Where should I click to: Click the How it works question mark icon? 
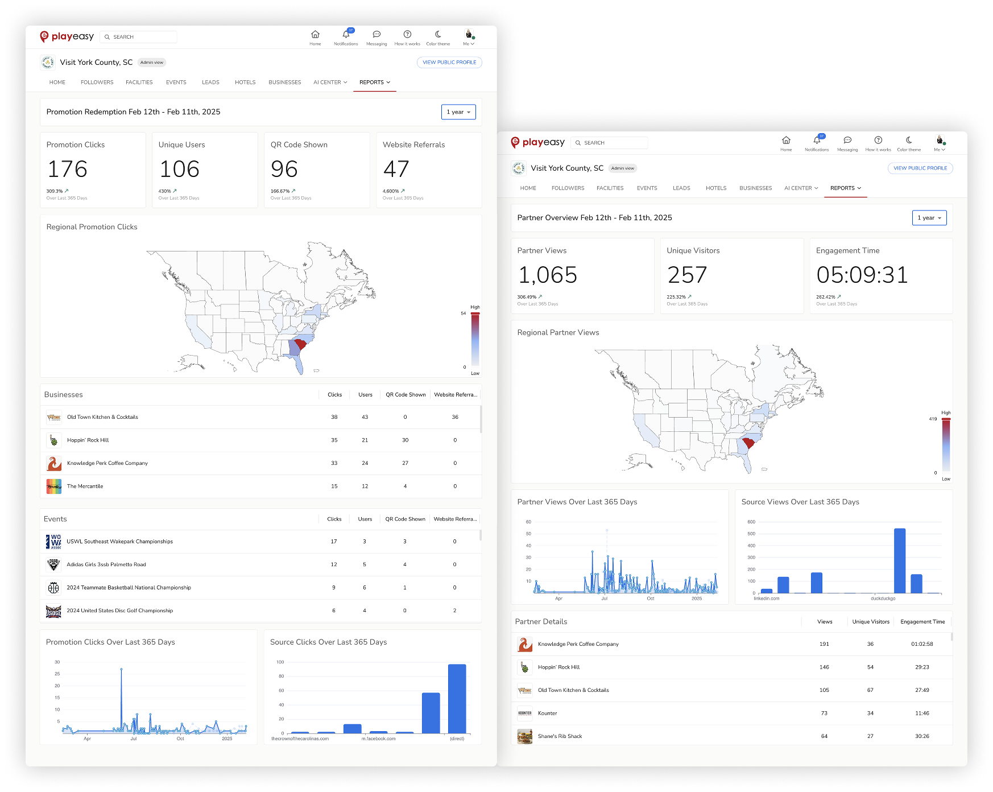878,141
